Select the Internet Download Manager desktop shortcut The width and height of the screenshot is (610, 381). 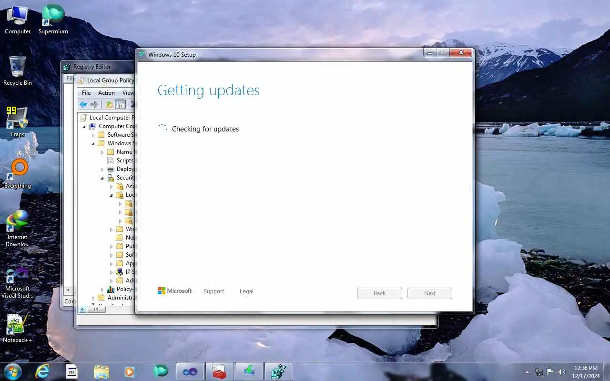pos(18,229)
